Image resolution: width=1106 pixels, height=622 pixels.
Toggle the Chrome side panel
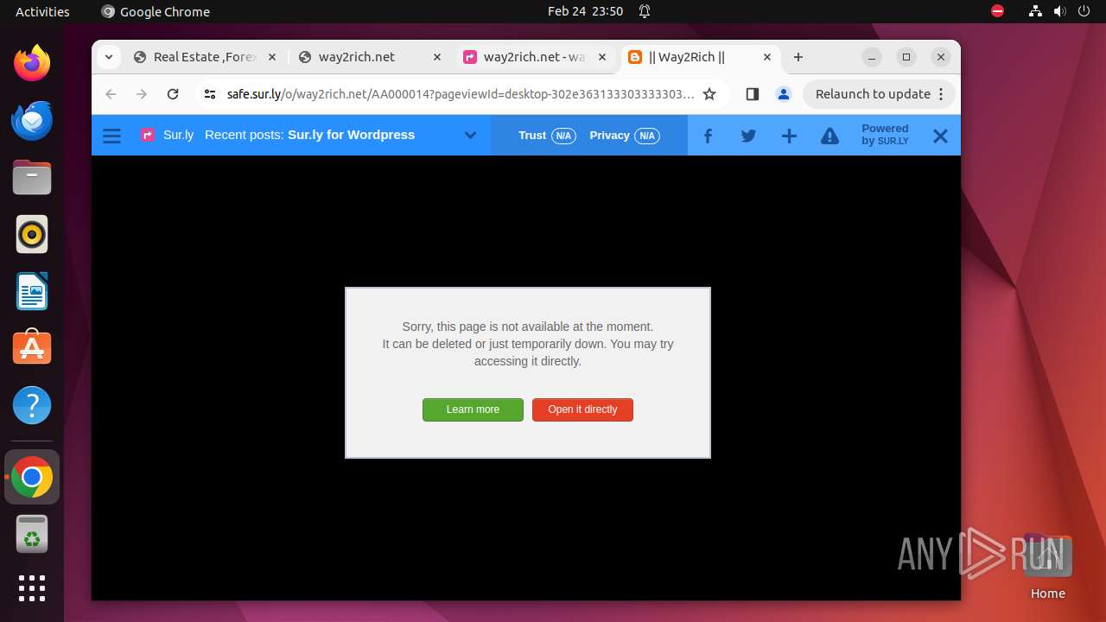(x=753, y=94)
